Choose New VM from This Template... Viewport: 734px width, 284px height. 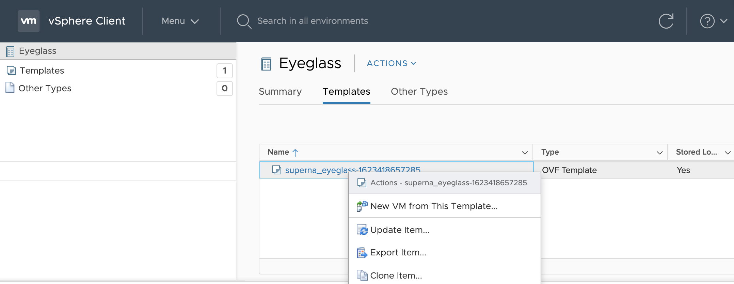coord(445,206)
